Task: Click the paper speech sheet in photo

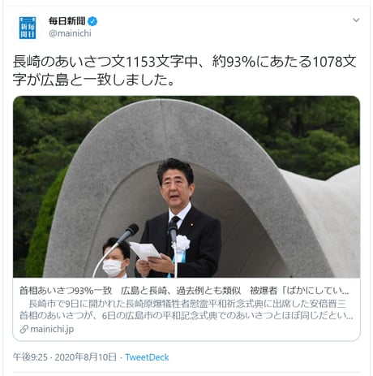Action: pos(145,251)
